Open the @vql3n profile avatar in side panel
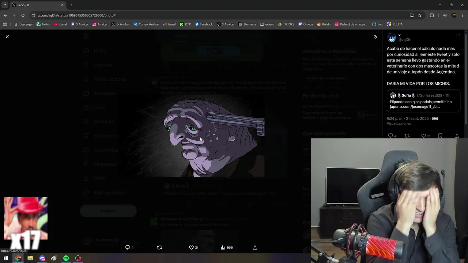Viewport: 468px width, 263px height. pos(392,37)
